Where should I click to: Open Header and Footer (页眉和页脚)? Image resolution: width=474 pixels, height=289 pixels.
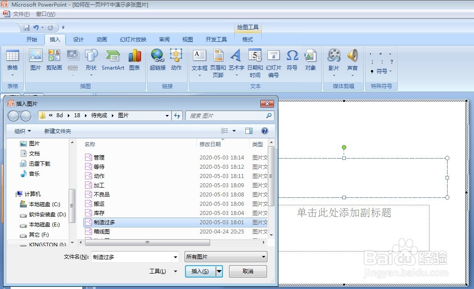point(218,63)
